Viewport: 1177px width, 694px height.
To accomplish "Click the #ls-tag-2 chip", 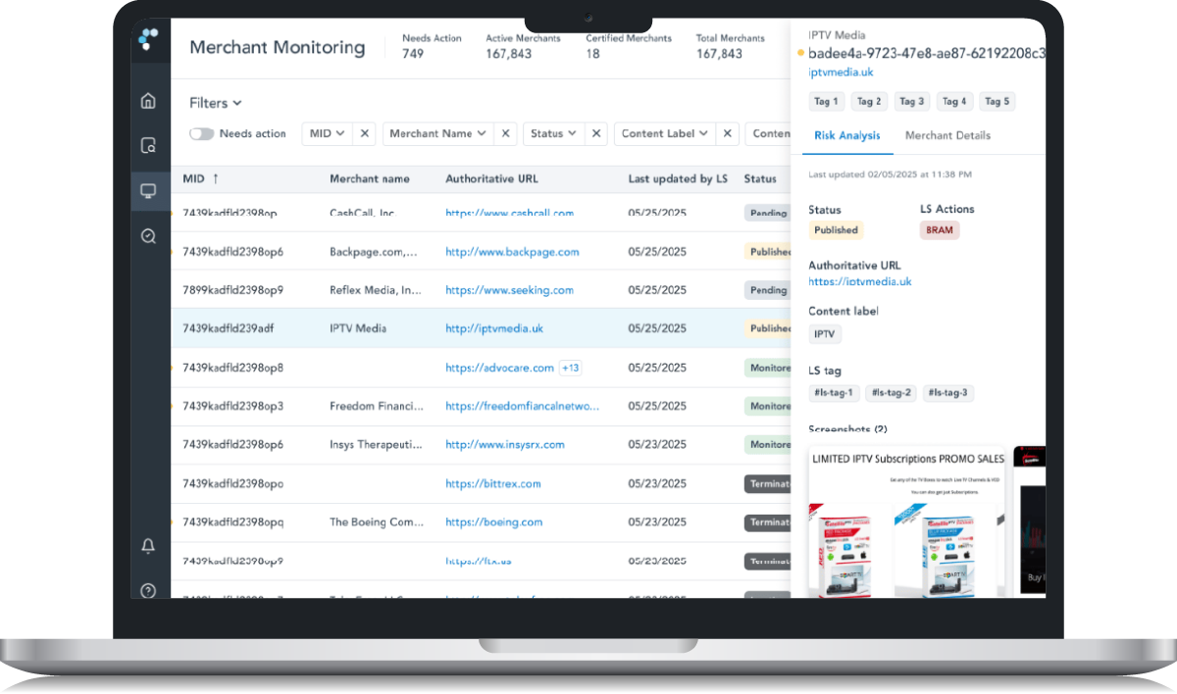I will pos(891,393).
